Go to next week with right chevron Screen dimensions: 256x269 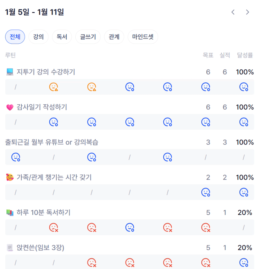coord(247,12)
